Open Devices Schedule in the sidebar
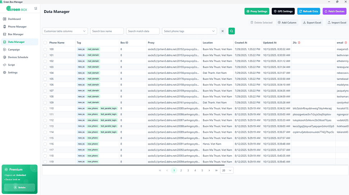Viewport: 349px width, 195px height. tap(19, 57)
